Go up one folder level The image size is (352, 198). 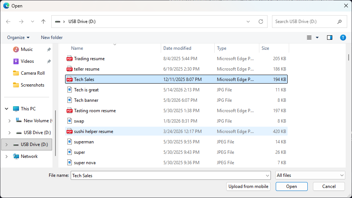pos(43,22)
